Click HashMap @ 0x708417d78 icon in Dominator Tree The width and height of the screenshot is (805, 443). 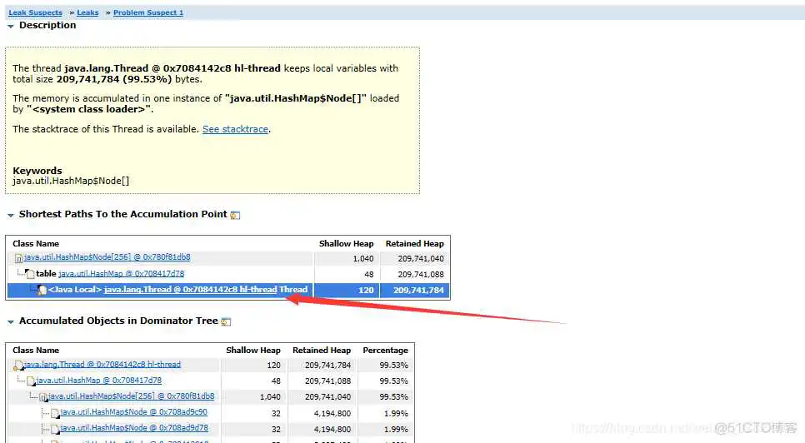(x=30, y=381)
